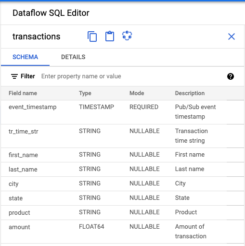This screenshot has width=245, height=246.
Task: Close the transactions panel with X
Action: click(232, 37)
